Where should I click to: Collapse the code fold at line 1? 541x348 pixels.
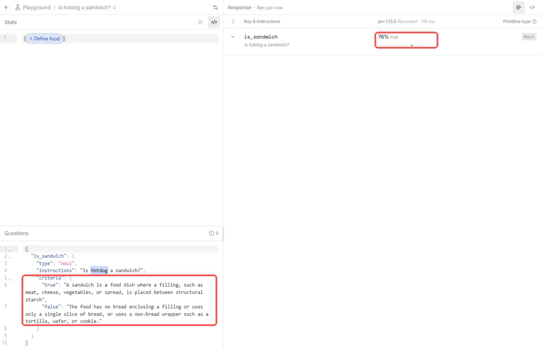click(x=10, y=250)
